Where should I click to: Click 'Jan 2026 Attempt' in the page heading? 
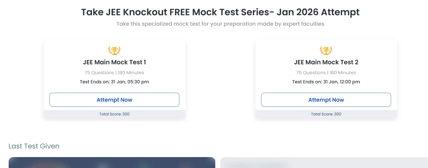pos(318,12)
